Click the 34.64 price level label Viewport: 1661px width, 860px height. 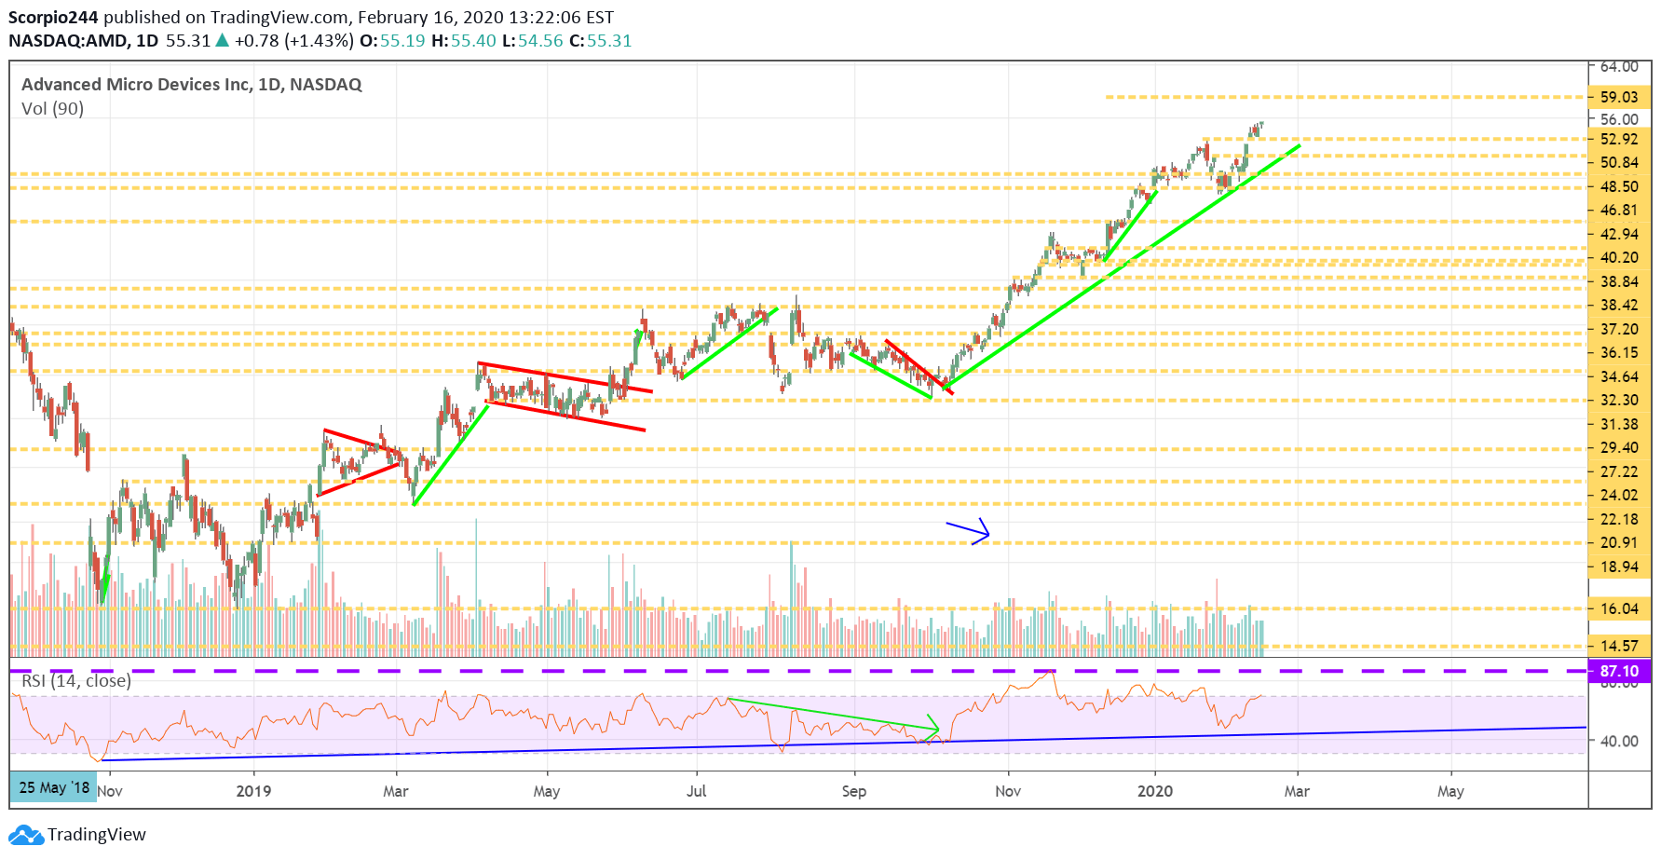click(x=1619, y=376)
